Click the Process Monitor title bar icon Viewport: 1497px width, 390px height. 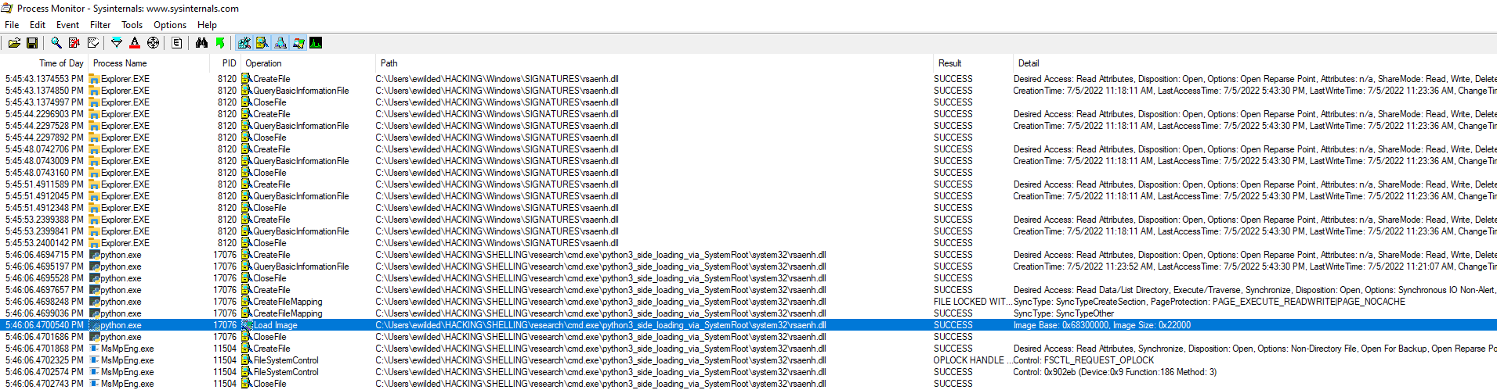7,8
